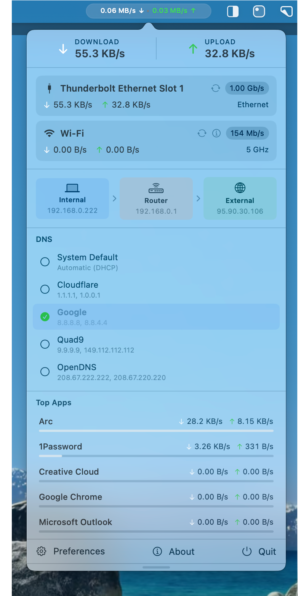Click the green upload arrow icon in header
The image size is (298, 596).
tap(193, 48)
